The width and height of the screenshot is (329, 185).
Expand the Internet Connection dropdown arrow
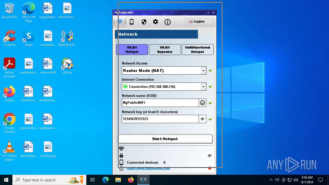click(x=204, y=87)
